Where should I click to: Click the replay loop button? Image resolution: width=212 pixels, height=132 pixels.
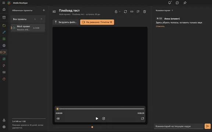104,118
